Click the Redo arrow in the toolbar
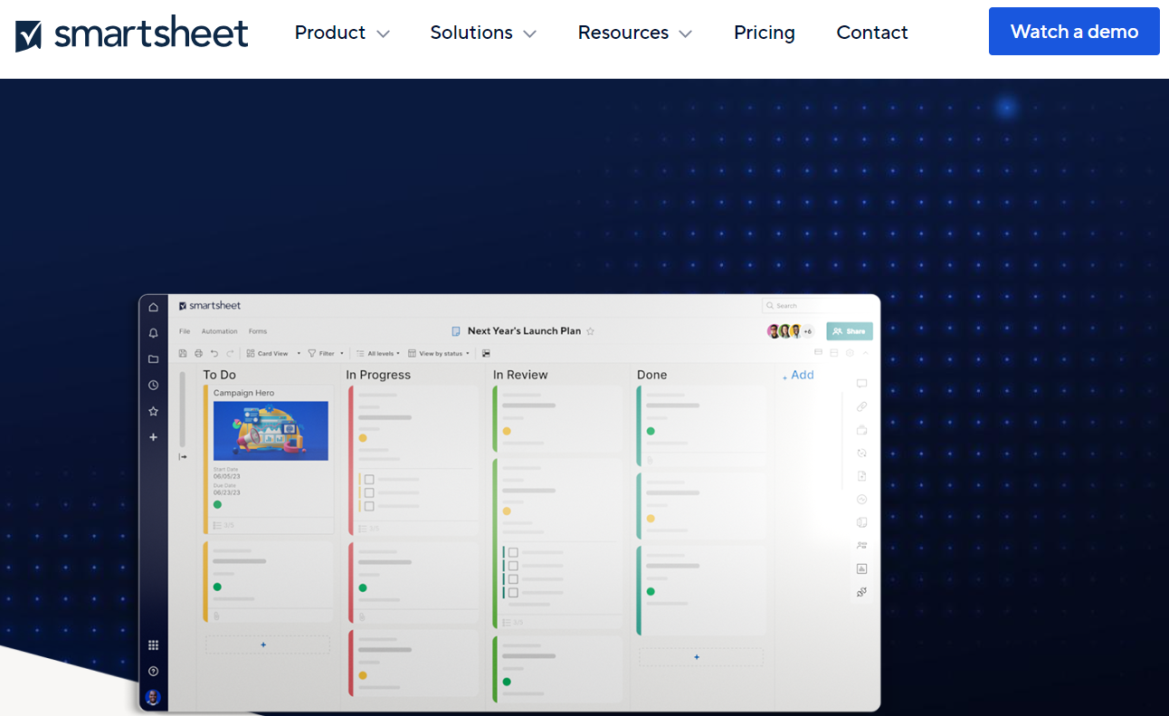The width and height of the screenshot is (1169, 716). click(x=230, y=353)
